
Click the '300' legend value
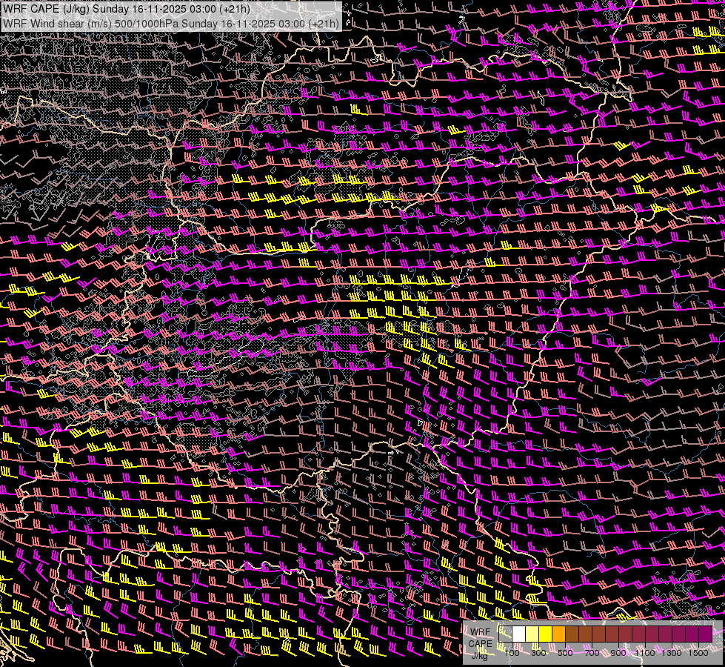[538, 653]
